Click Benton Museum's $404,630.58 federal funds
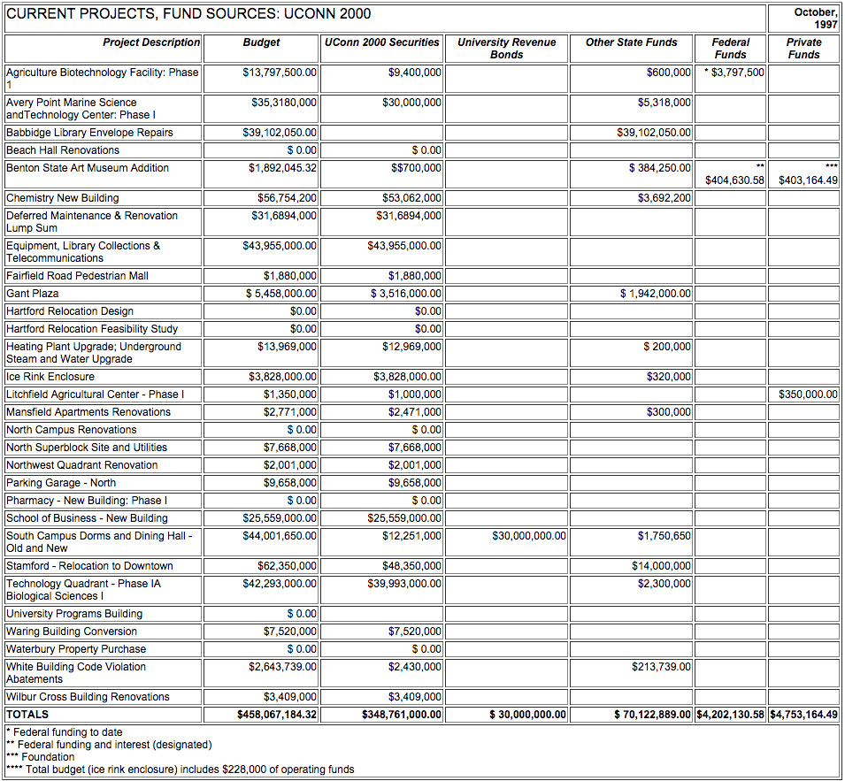 734,180
